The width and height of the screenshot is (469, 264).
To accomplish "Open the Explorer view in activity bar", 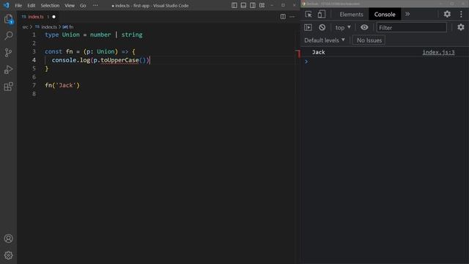I will click(x=8, y=19).
